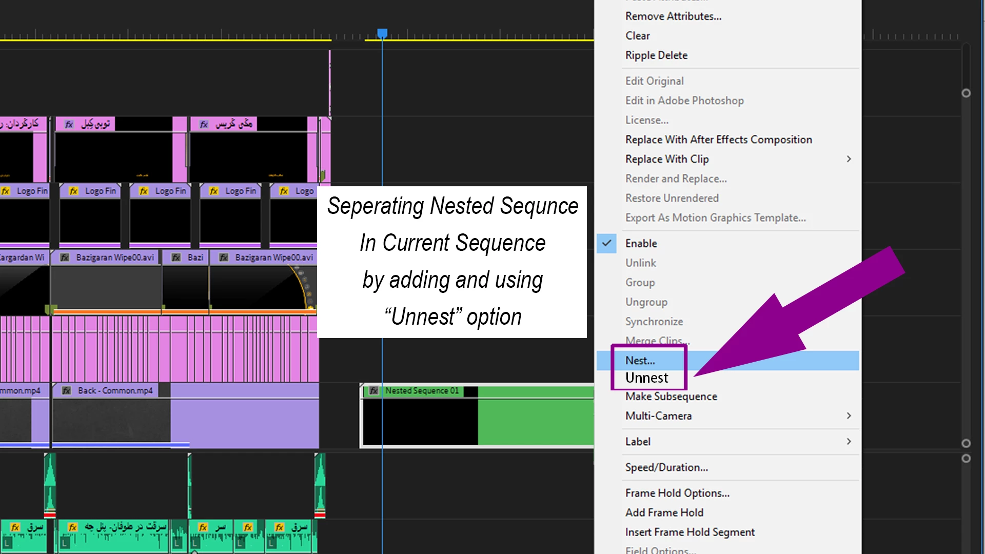Click the top vertical zoom scrollbar handle
Image resolution: width=985 pixels, height=554 pixels.
(966, 93)
